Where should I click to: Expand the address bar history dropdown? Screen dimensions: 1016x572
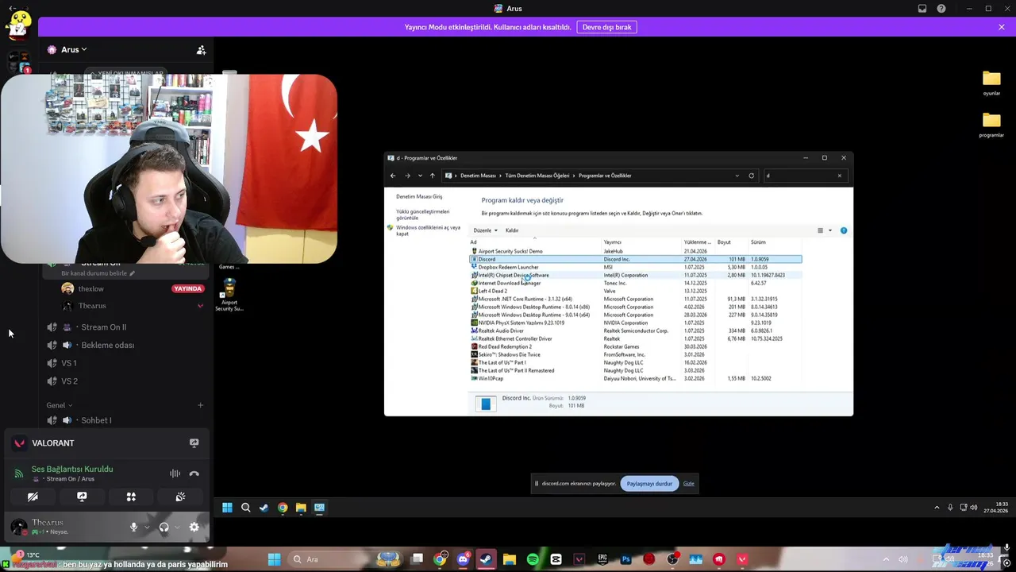[x=737, y=176]
